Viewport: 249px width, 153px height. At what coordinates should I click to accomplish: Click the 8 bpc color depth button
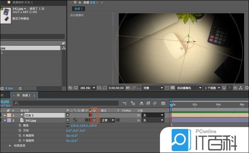click(x=9, y=88)
